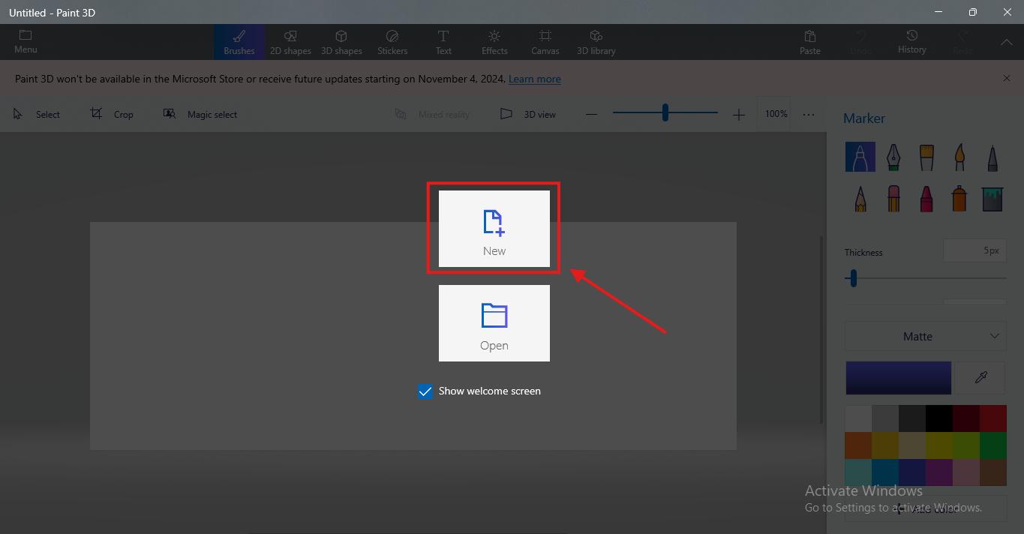Open the Canvas tab
This screenshot has width=1024, height=534.
click(545, 42)
